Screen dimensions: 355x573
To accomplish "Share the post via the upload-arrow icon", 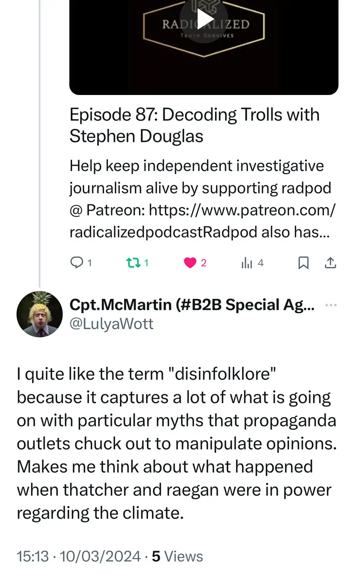I will click(x=331, y=263).
